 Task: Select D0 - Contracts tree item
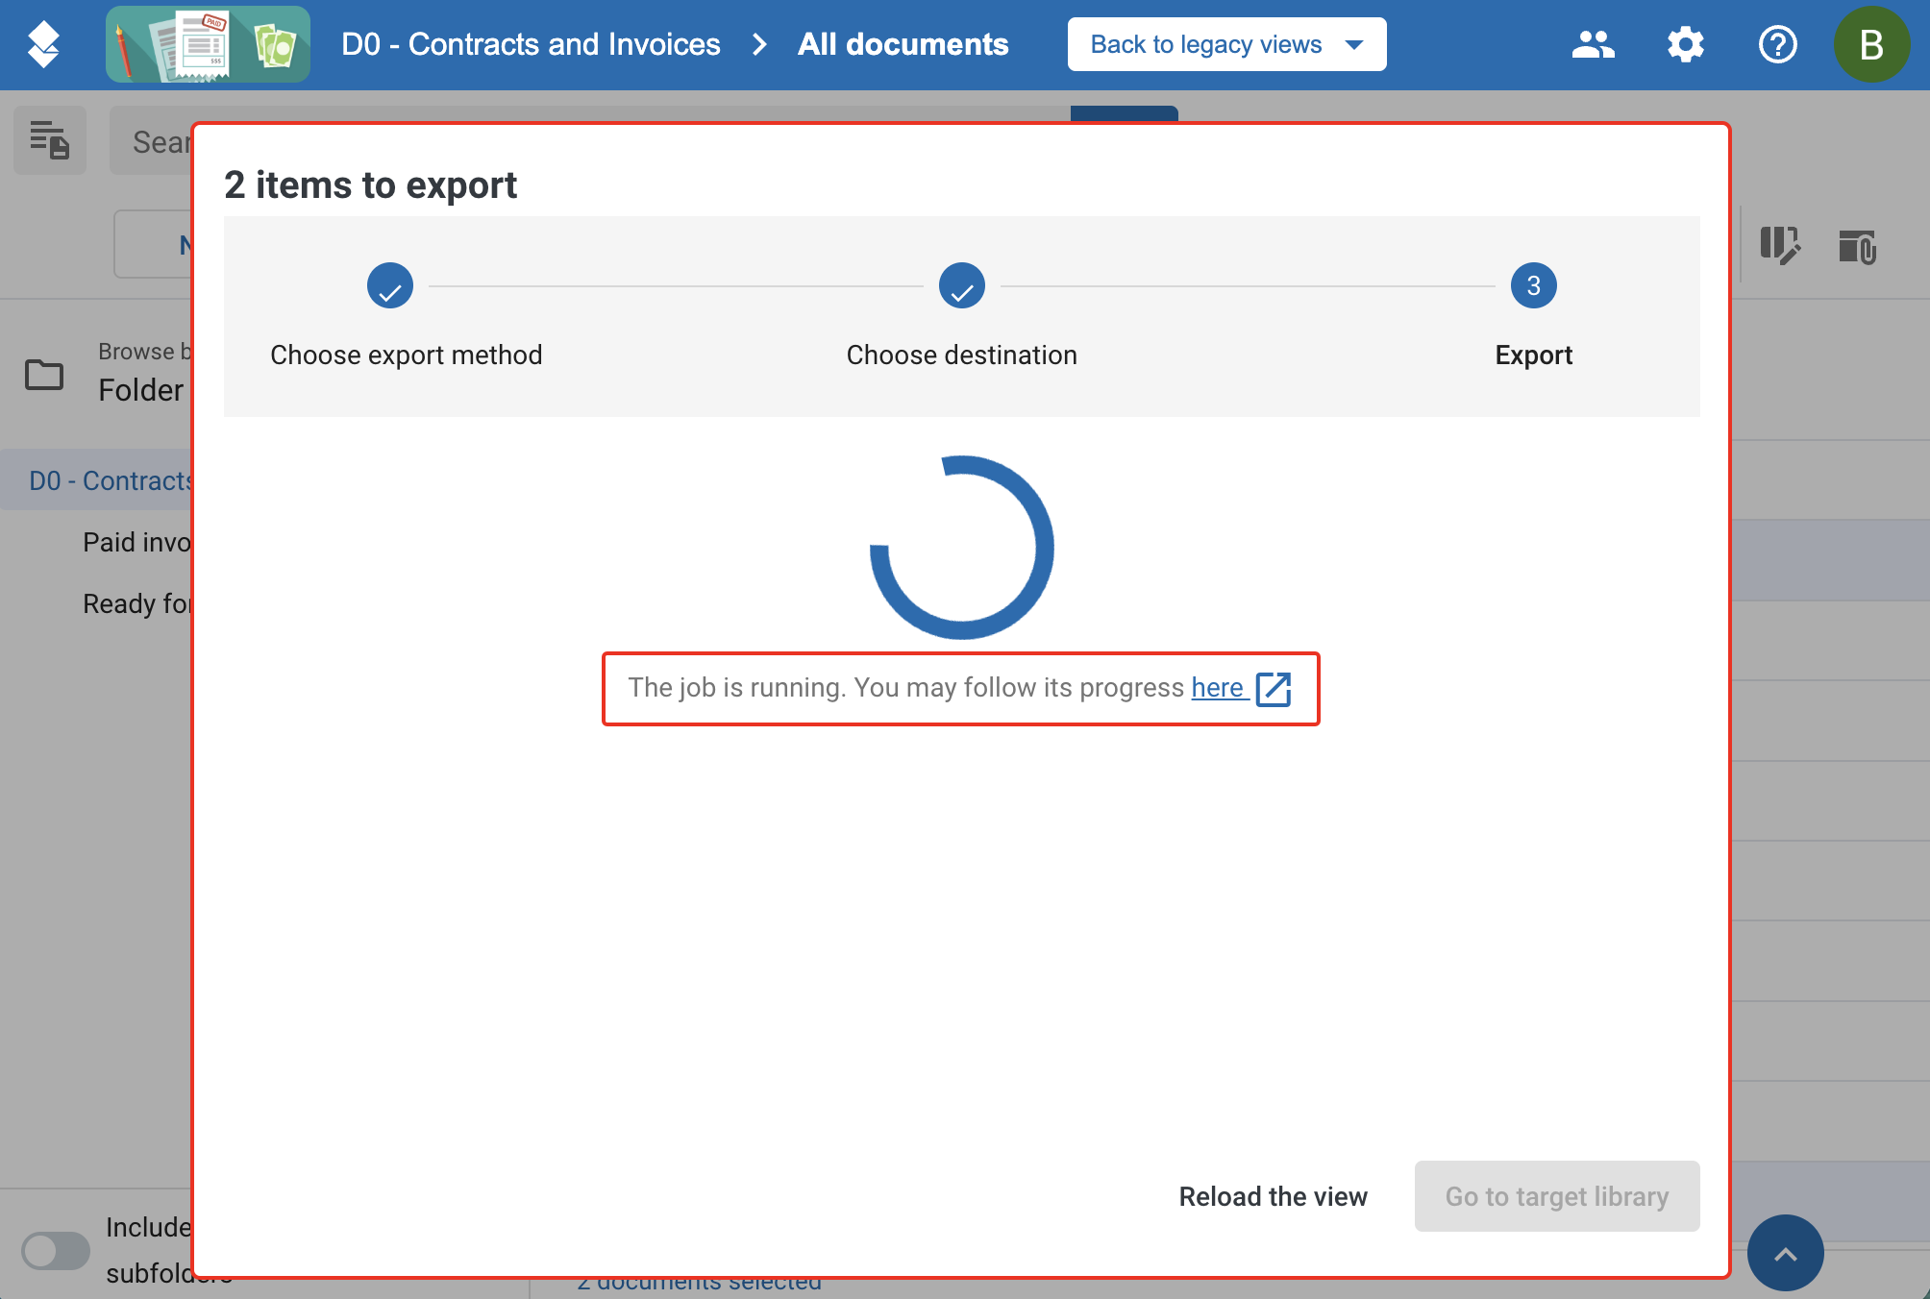[x=96, y=480]
